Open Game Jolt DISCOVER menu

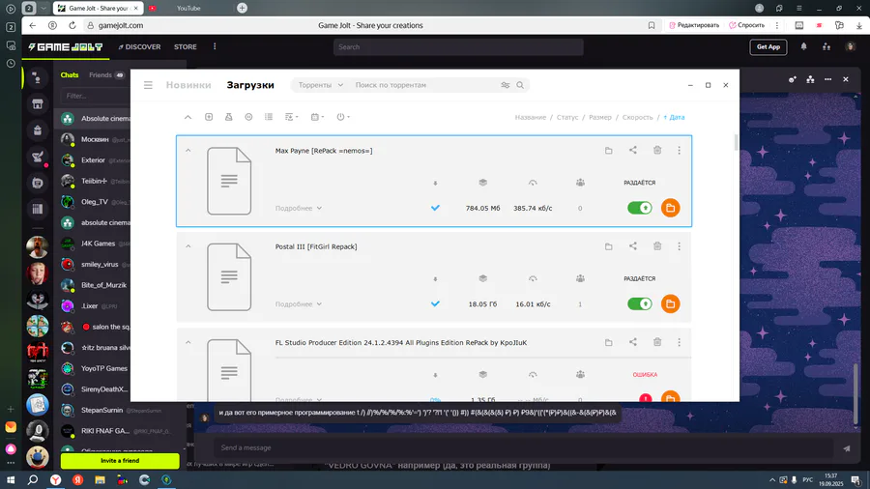tap(139, 47)
